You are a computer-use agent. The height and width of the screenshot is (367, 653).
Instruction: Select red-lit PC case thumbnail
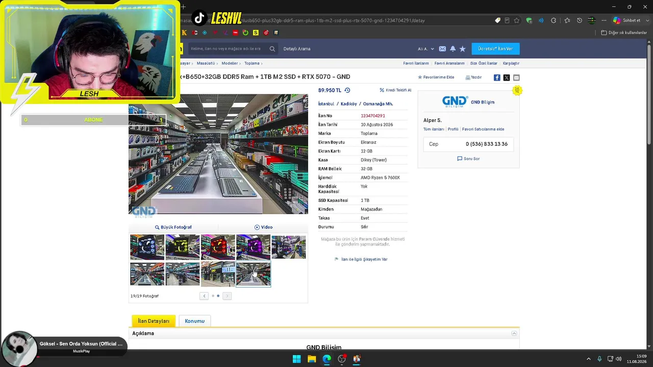[218, 247]
